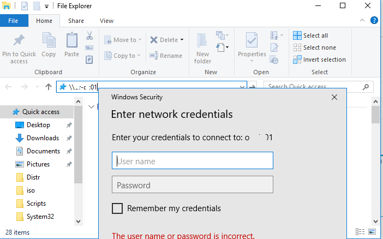383x239 pixels.
Task: Click the Copy ribbon button
Action: coord(49,45)
